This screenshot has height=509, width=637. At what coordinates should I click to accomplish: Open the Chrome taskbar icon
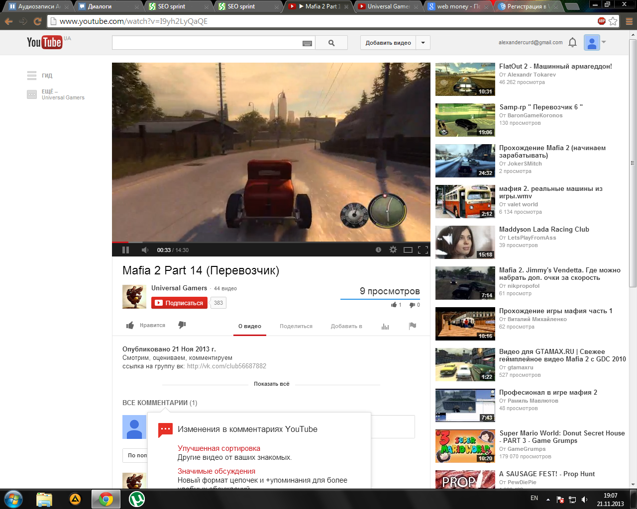(x=106, y=499)
